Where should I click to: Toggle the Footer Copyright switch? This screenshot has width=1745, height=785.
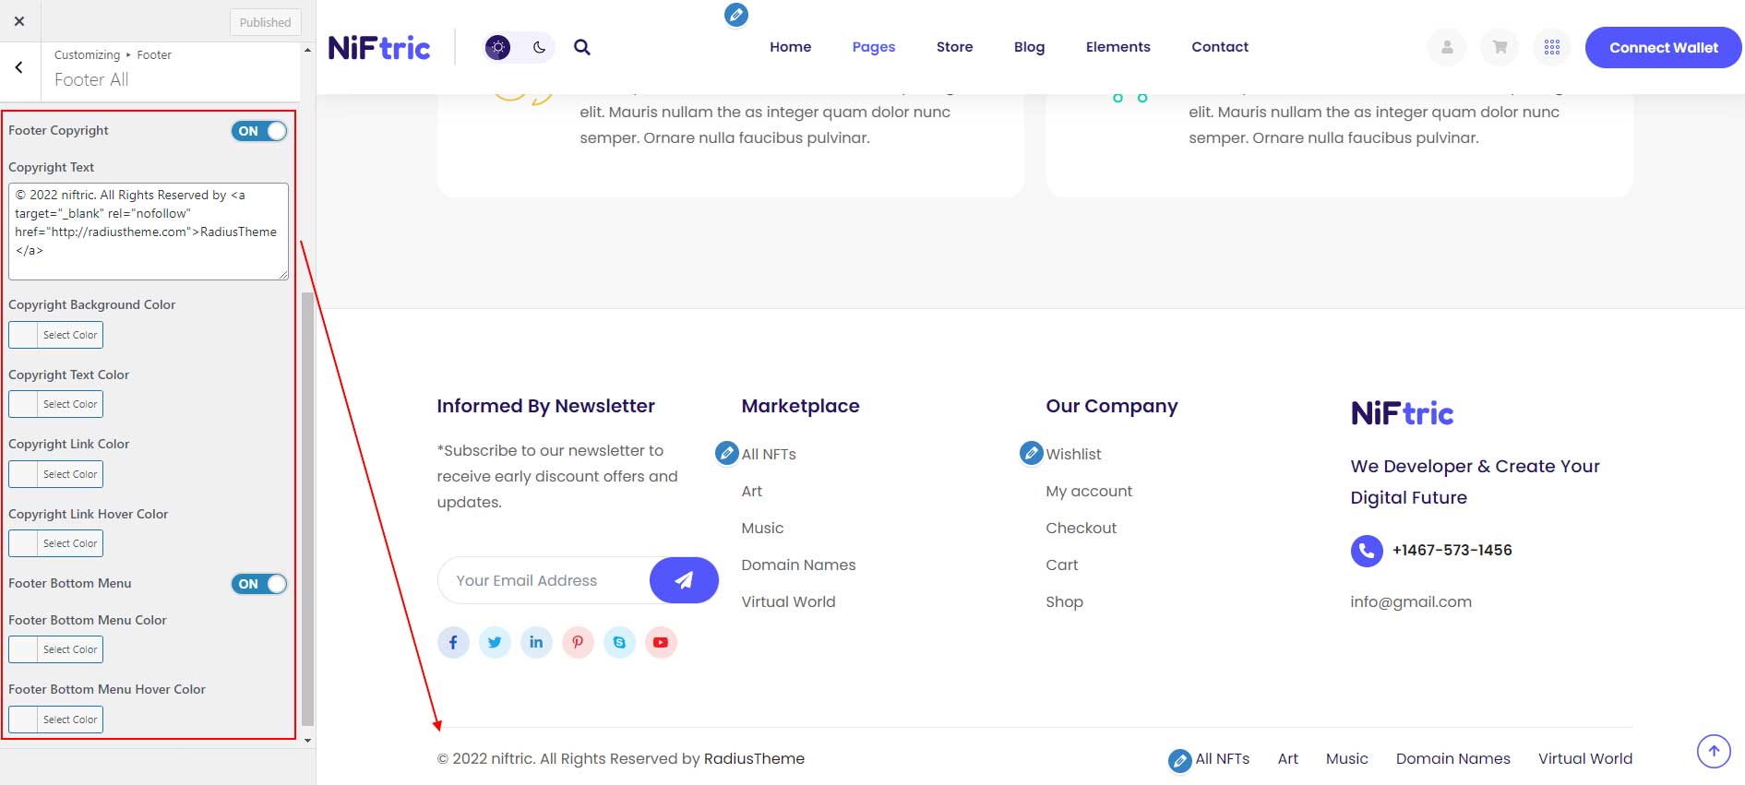coord(259,131)
